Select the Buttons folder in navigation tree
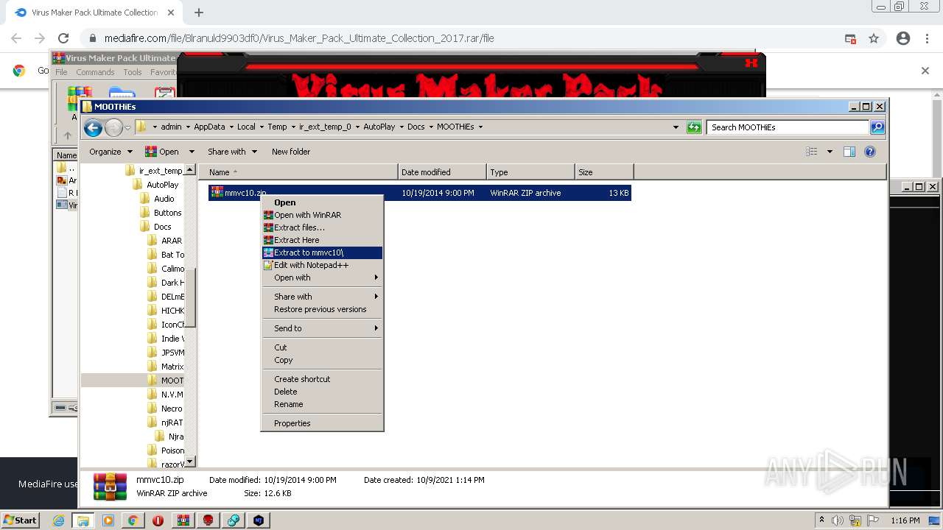 point(167,213)
